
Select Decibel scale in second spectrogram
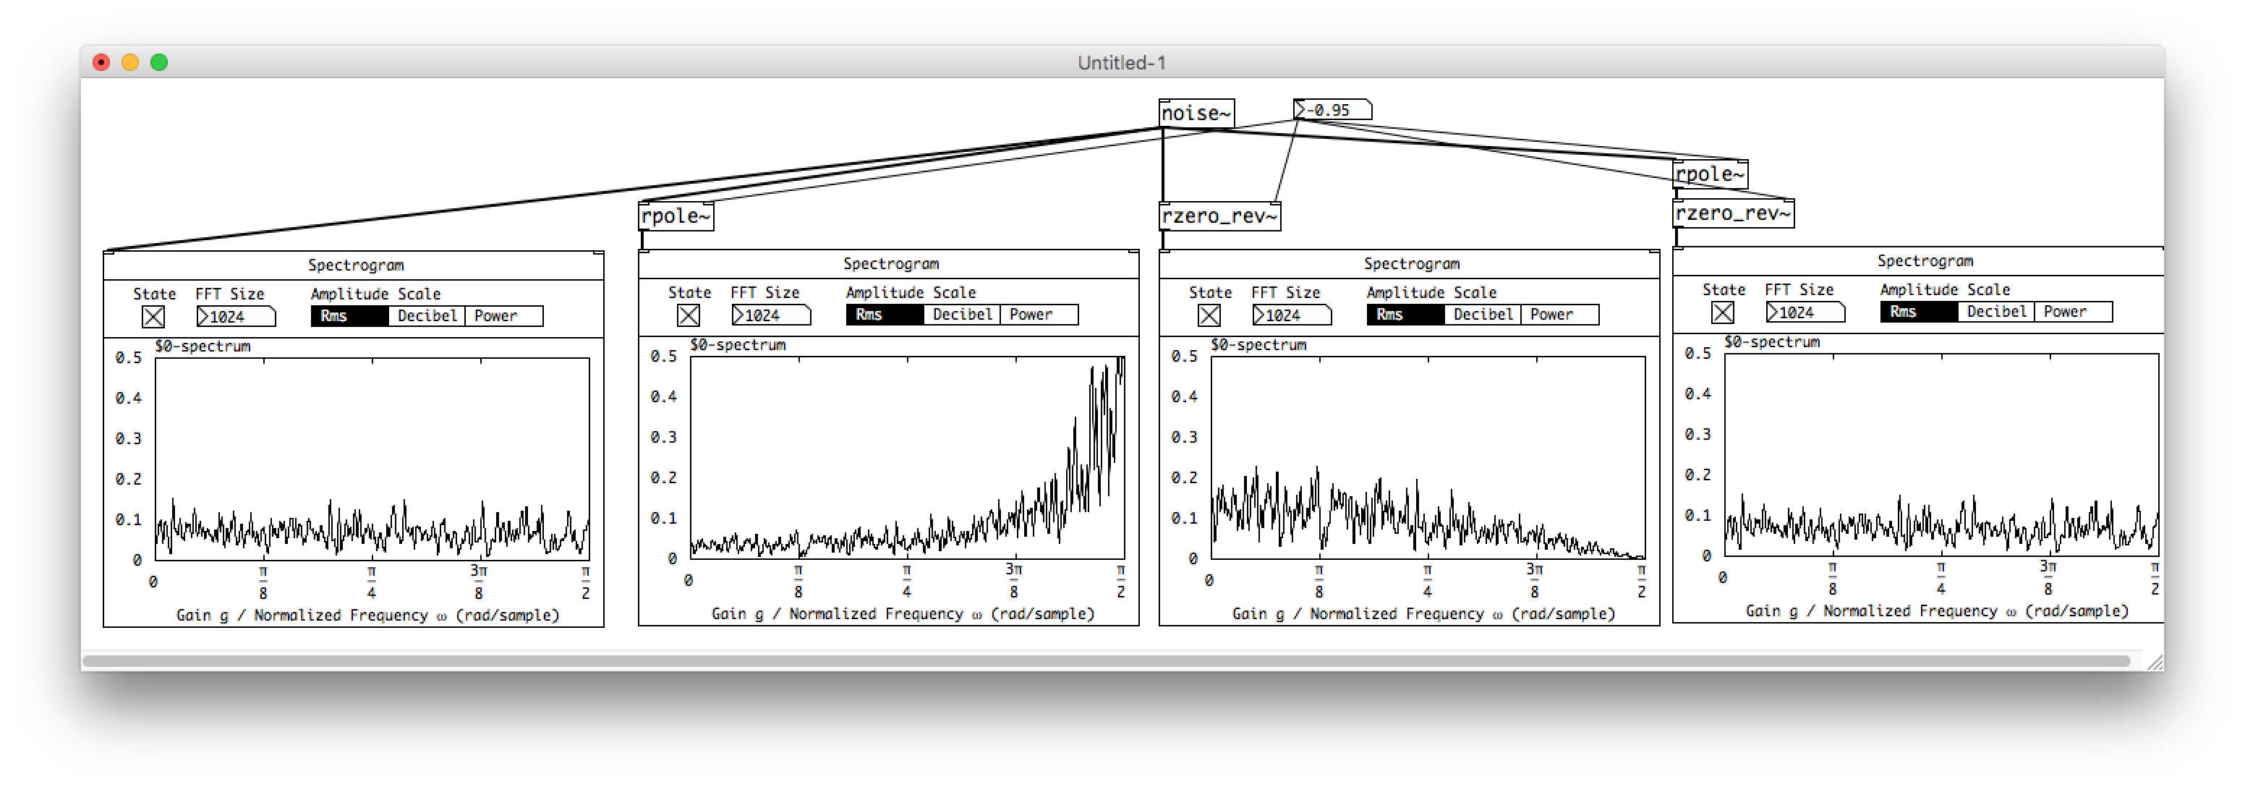pyautogui.click(x=962, y=315)
